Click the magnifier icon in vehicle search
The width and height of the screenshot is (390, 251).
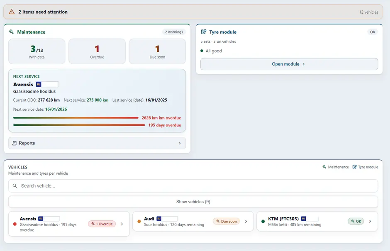tap(15, 186)
